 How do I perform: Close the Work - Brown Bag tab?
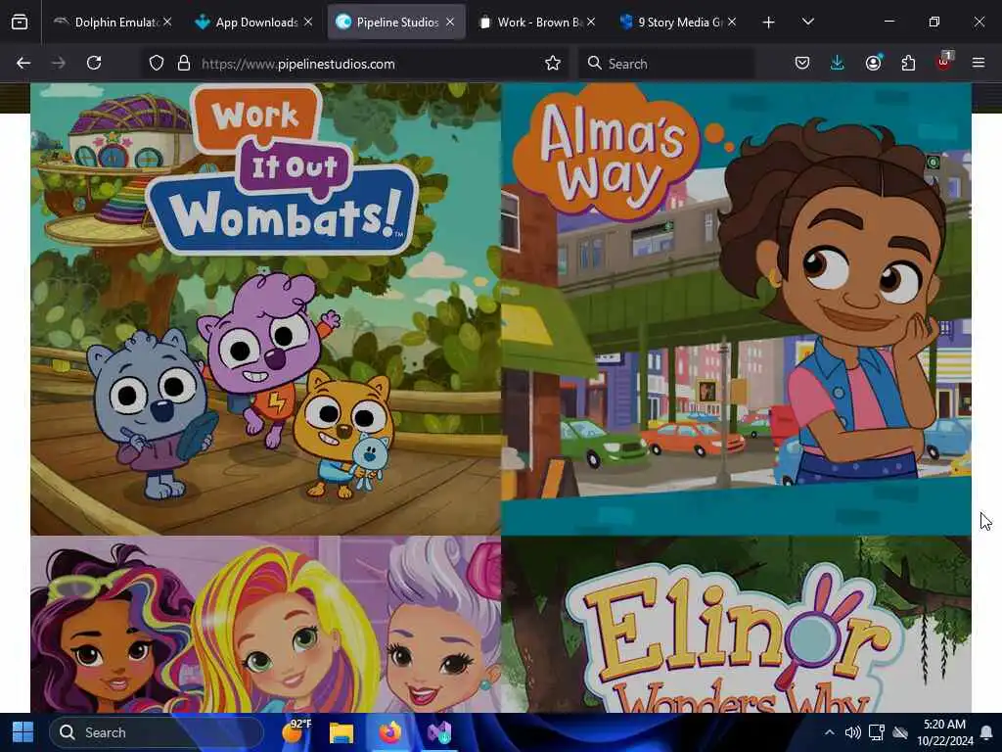pos(591,23)
